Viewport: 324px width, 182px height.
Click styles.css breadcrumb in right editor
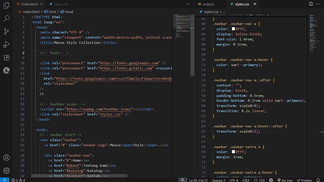[x=211, y=12]
